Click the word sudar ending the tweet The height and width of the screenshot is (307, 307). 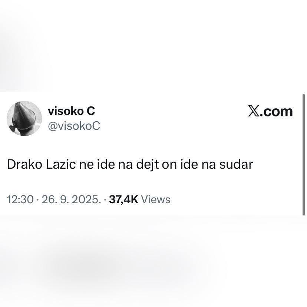[236, 164]
